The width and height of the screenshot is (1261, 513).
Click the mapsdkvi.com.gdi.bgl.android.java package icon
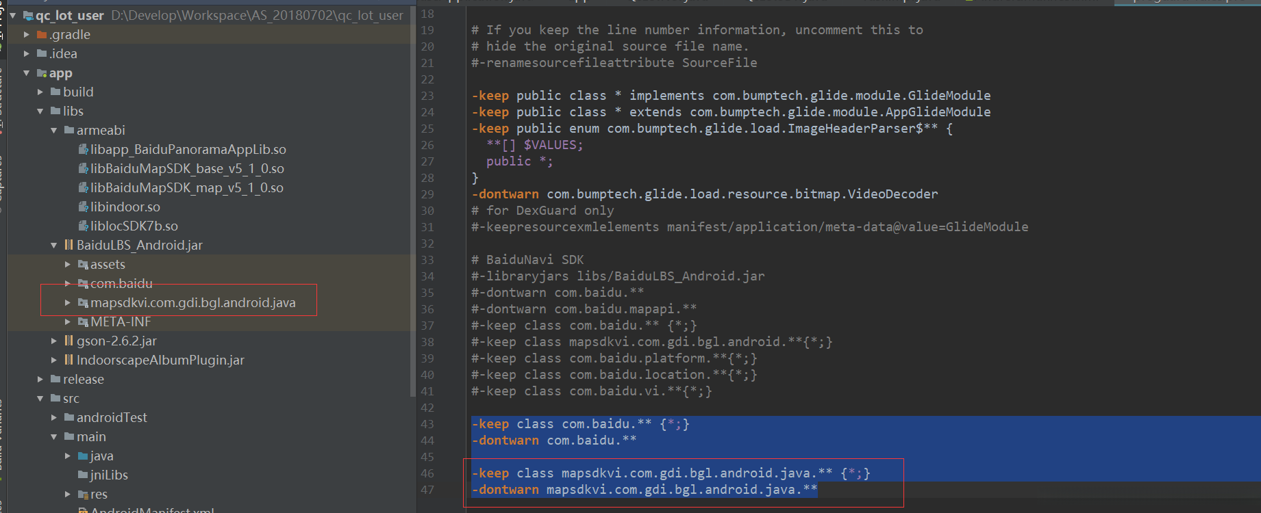[83, 302]
